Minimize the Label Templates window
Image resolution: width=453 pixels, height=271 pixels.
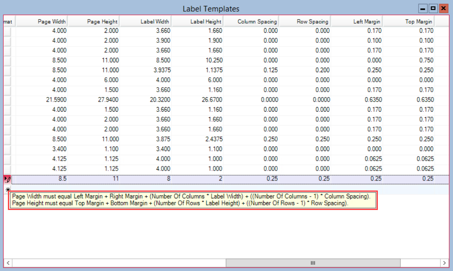pyautogui.click(x=423, y=8)
